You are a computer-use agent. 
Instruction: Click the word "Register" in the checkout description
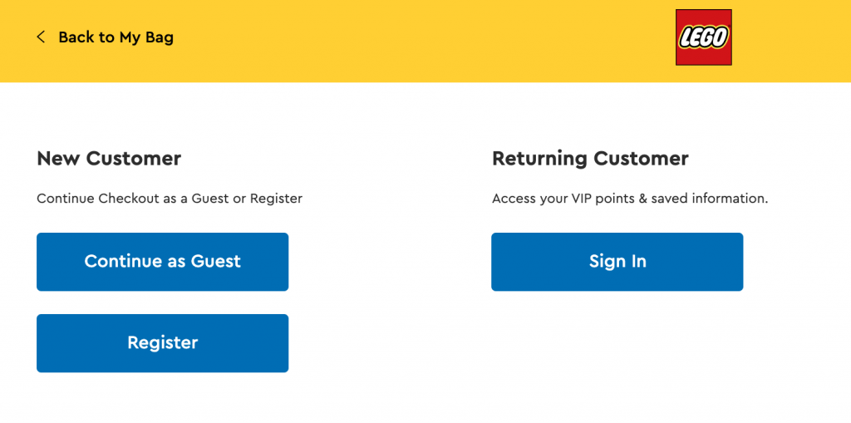(276, 199)
